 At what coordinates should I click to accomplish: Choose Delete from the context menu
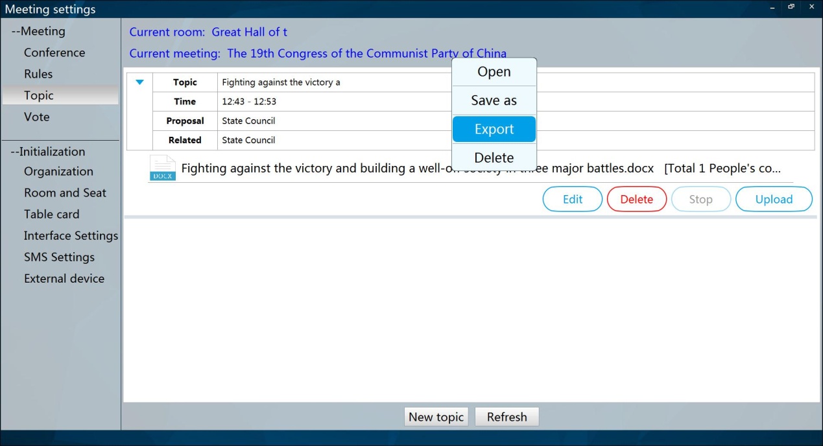pyautogui.click(x=494, y=158)
